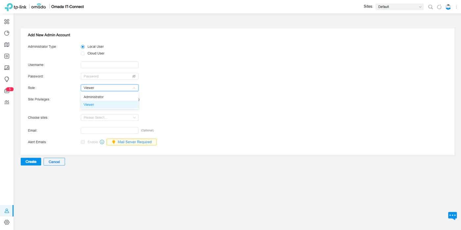
Task: Open the Statistics pie chart icon
Action: click(x=7, y=33)
